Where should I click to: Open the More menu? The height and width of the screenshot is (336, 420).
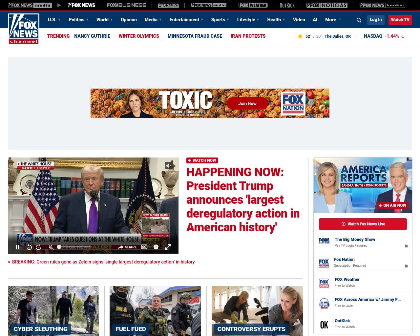tap(333, 20)
